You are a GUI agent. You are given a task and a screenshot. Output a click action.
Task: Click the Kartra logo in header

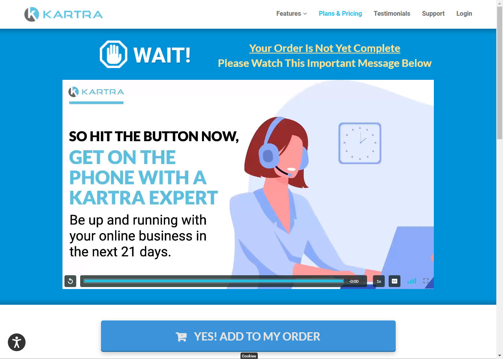(63, 14)
